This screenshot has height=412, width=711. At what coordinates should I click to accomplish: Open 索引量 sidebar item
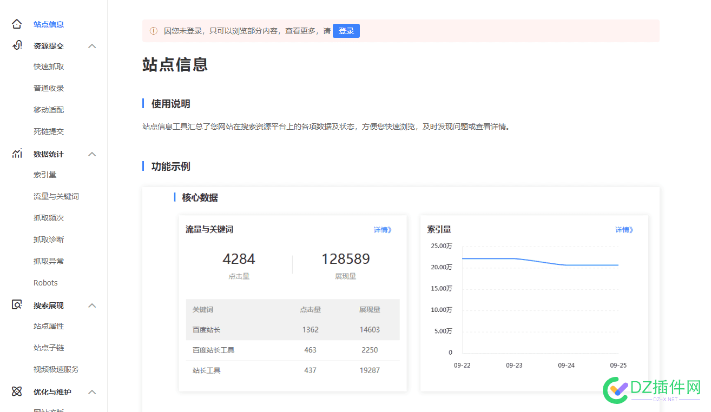(x=45, y=175)
